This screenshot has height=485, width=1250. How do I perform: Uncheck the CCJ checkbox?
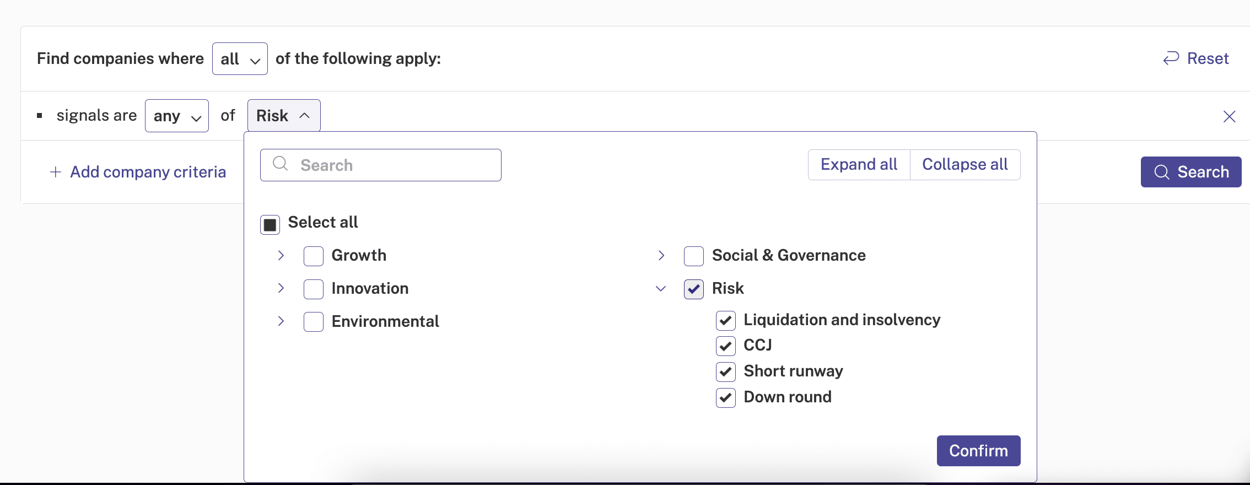coord(725,346)
